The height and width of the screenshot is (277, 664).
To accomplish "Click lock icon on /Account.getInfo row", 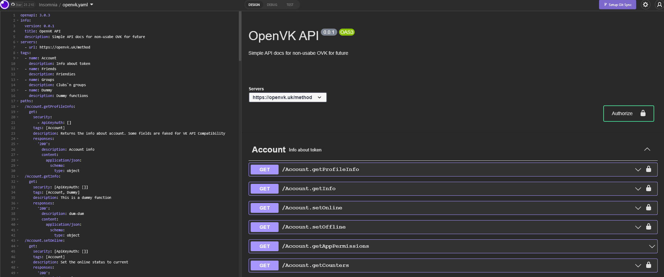I will (x=648, y=188).
